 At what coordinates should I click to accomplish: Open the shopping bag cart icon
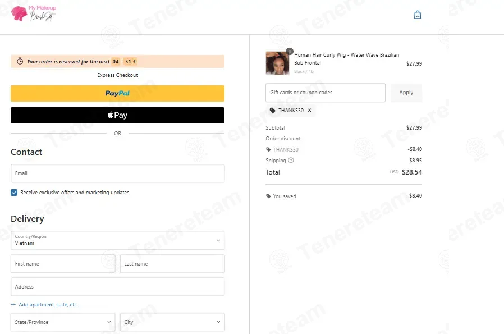(x=417, y=15)
